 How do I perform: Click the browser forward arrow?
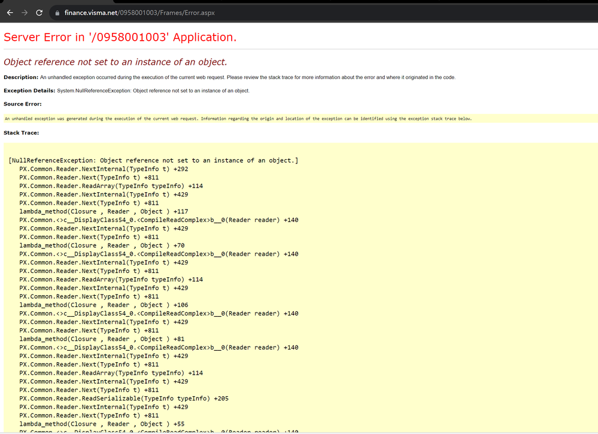(25, 13)
